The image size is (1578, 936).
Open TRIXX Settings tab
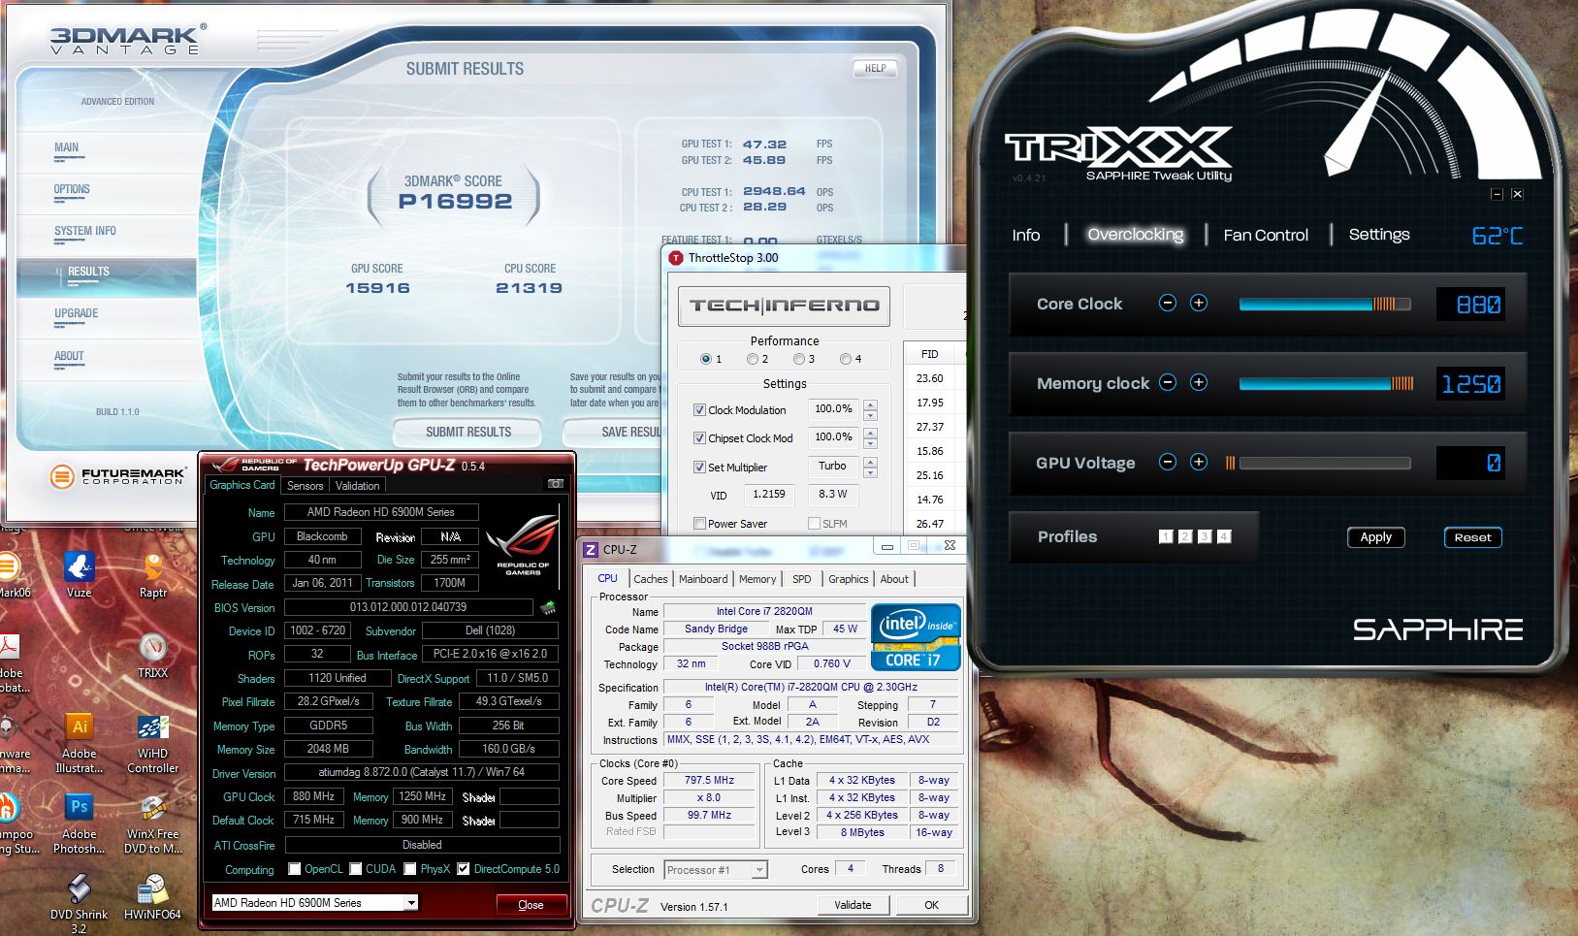(1379, 235)
